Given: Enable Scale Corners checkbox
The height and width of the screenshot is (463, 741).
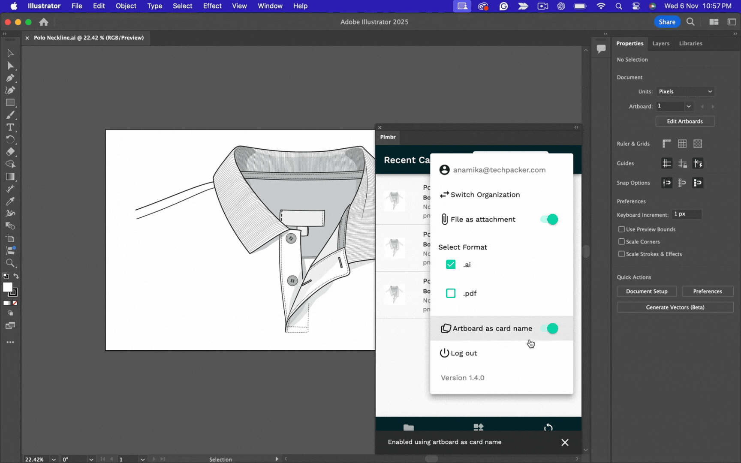Looking at the screenshot, I should coord(621,242).
